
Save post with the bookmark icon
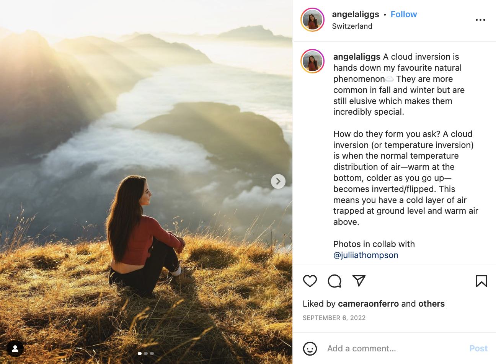tap(481, 281)
